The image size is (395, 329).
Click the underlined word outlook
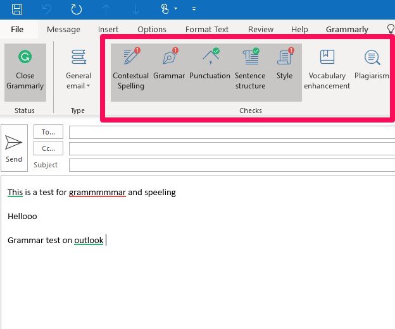tap(89, 241)
